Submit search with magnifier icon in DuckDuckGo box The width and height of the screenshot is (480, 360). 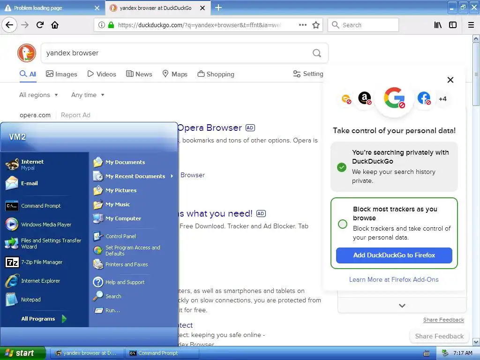[x=317, y=53]
